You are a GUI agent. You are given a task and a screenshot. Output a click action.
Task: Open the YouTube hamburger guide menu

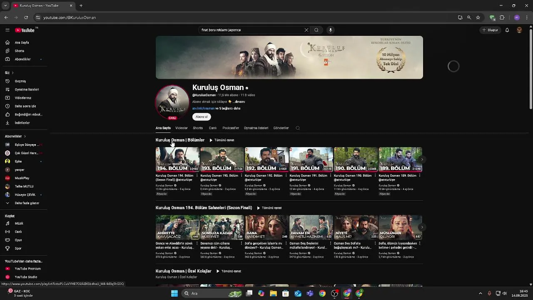7,30
